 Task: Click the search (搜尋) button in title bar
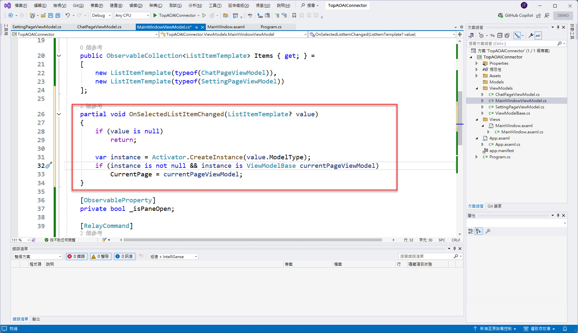click(x=309, y=6)
